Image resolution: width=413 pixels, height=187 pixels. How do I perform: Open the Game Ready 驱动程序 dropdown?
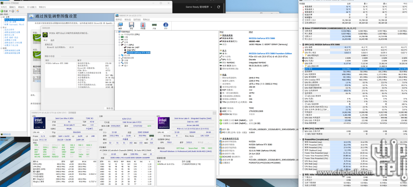click(x=199, y=7)
